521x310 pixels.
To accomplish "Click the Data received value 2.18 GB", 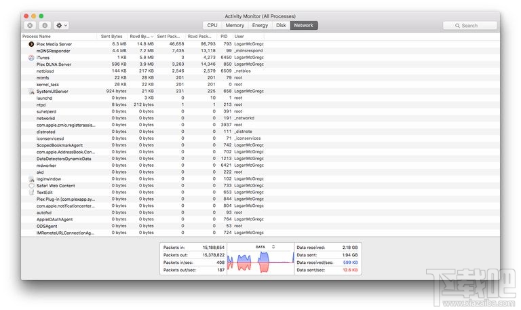I will (350, 248).
